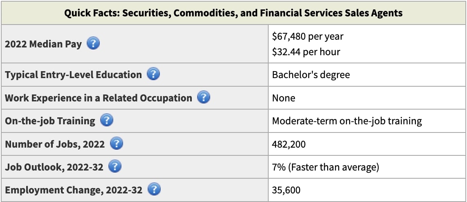
Task: Click the "Job Outlook, 2022-32" label text
Action: point(54,167)
